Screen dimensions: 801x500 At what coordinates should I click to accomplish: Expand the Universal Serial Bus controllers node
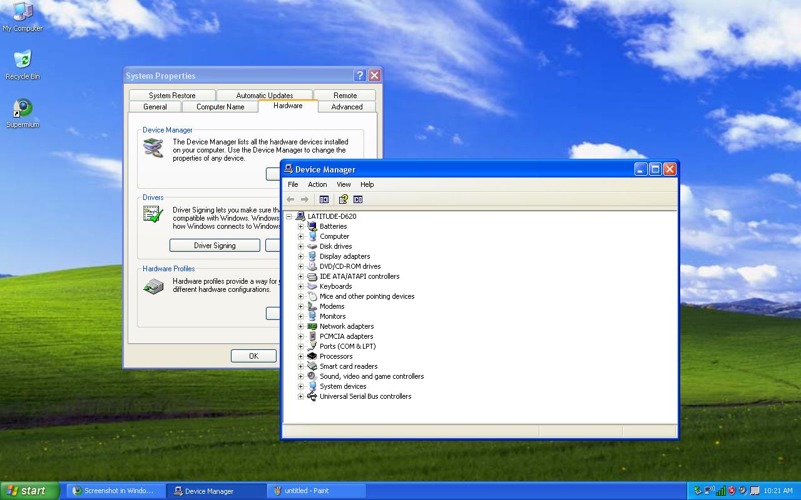tap(300, 396)
